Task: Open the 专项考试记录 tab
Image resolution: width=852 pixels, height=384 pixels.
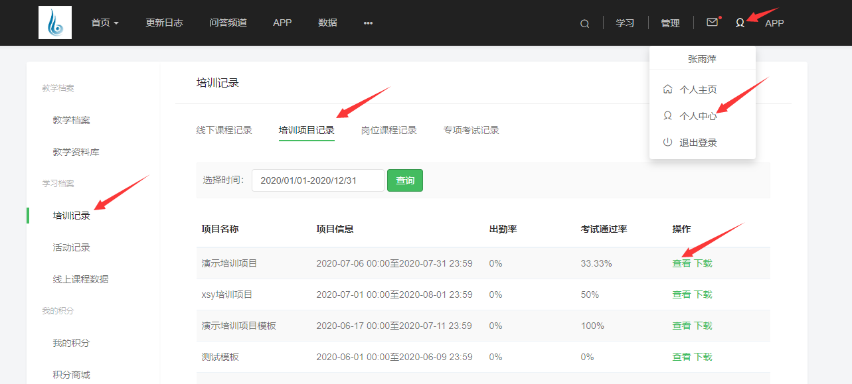Action: tap(471, 130)
